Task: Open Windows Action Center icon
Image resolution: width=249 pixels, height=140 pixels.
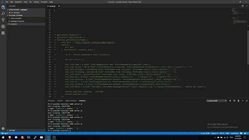Action: tap(245, 137)
